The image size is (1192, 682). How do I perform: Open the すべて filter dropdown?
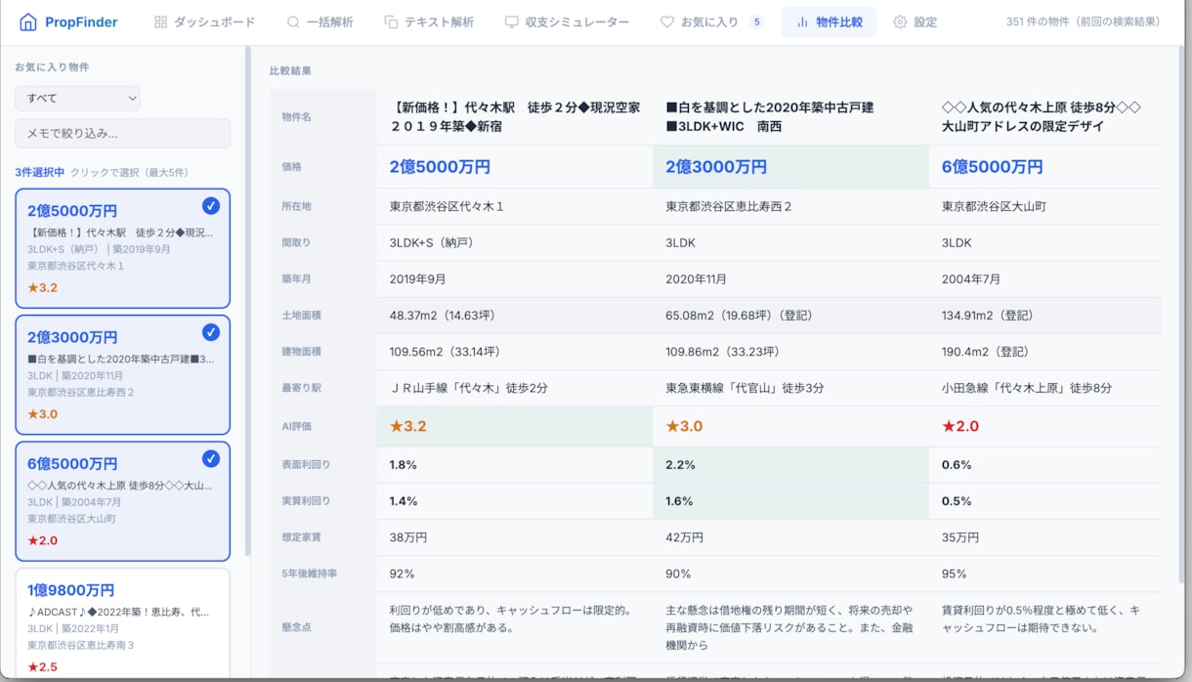coord(77,98)
